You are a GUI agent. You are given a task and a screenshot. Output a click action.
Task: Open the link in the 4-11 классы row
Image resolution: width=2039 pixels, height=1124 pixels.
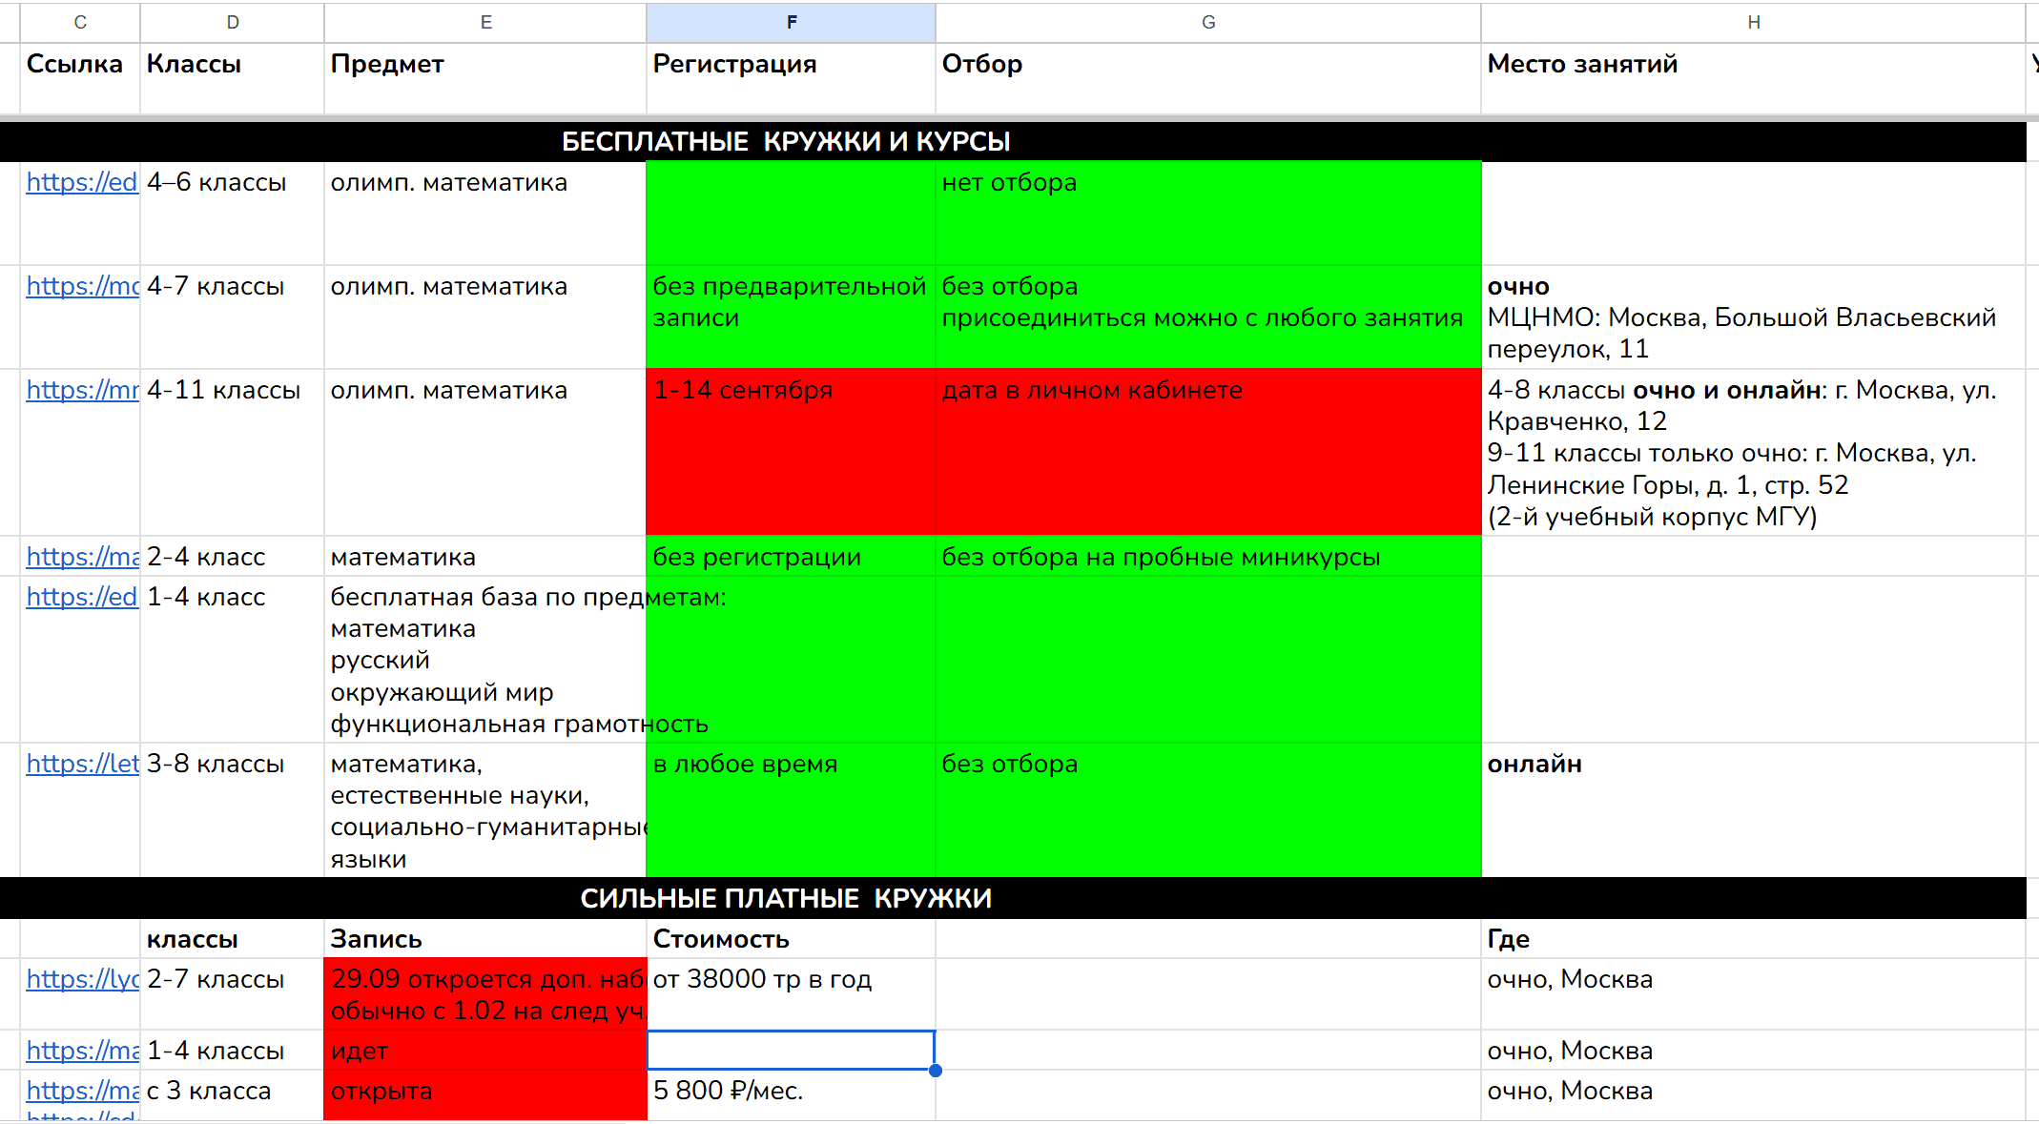pos(82,390)
